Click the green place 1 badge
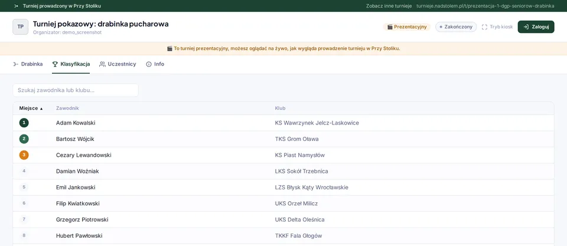 click(x=24, y=123)
